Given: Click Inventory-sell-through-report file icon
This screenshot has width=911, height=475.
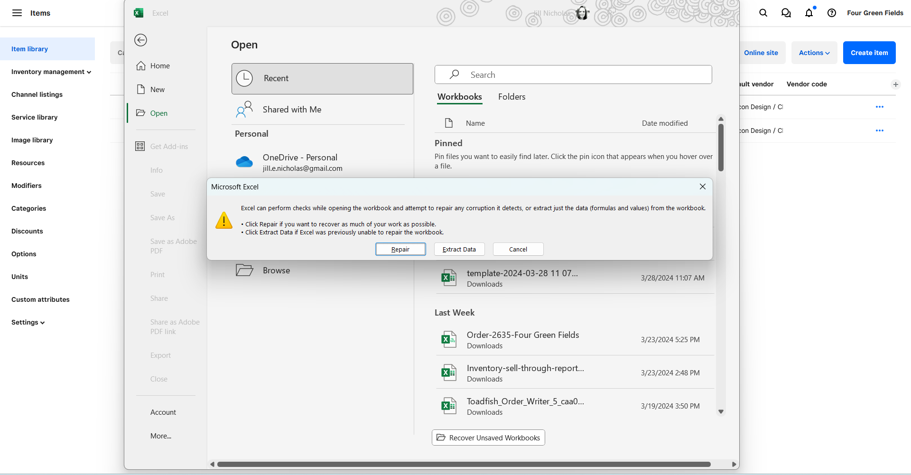Looking at the screenshot, I should coord(449,373).
